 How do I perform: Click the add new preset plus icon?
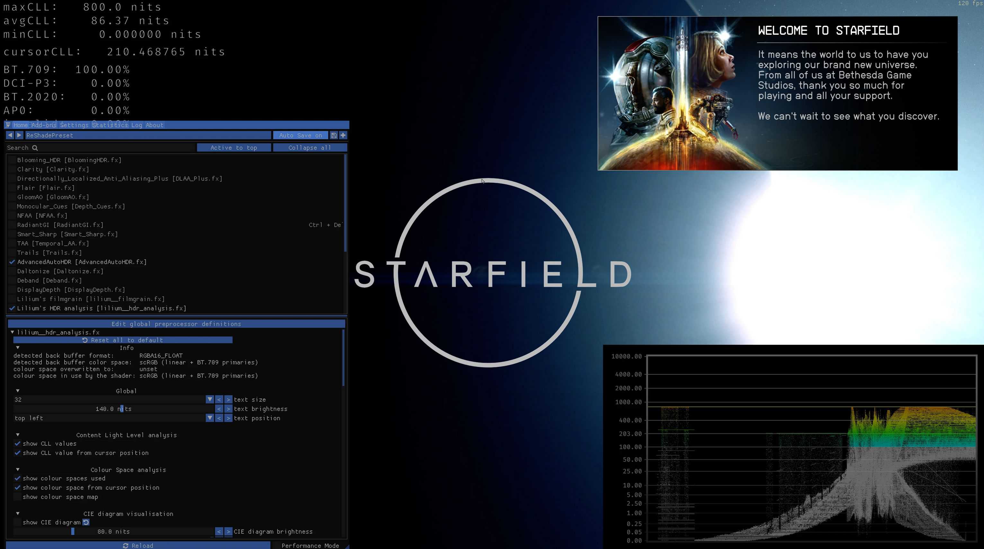coord(343,135)
